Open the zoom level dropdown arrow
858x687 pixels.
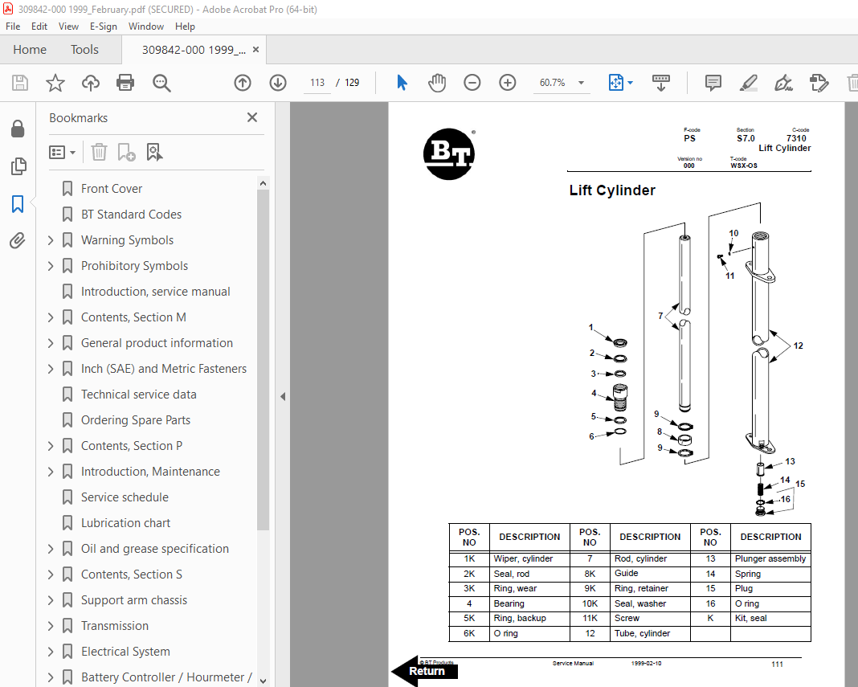pyautogui.click(x=581, y=83)
